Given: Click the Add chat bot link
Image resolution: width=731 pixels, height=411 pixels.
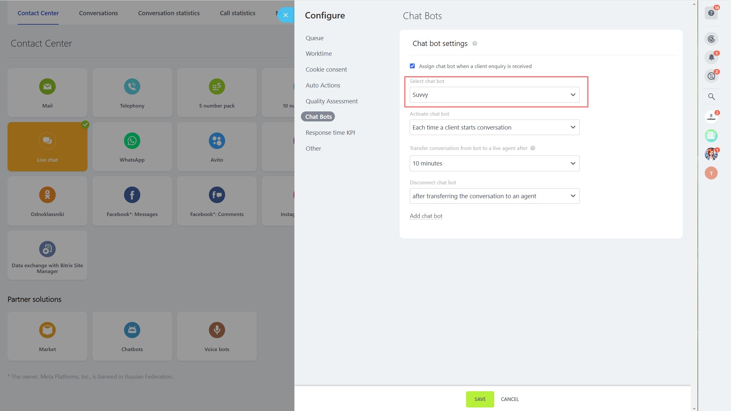Looking at the screenshot, I should (x=426, y=216).
